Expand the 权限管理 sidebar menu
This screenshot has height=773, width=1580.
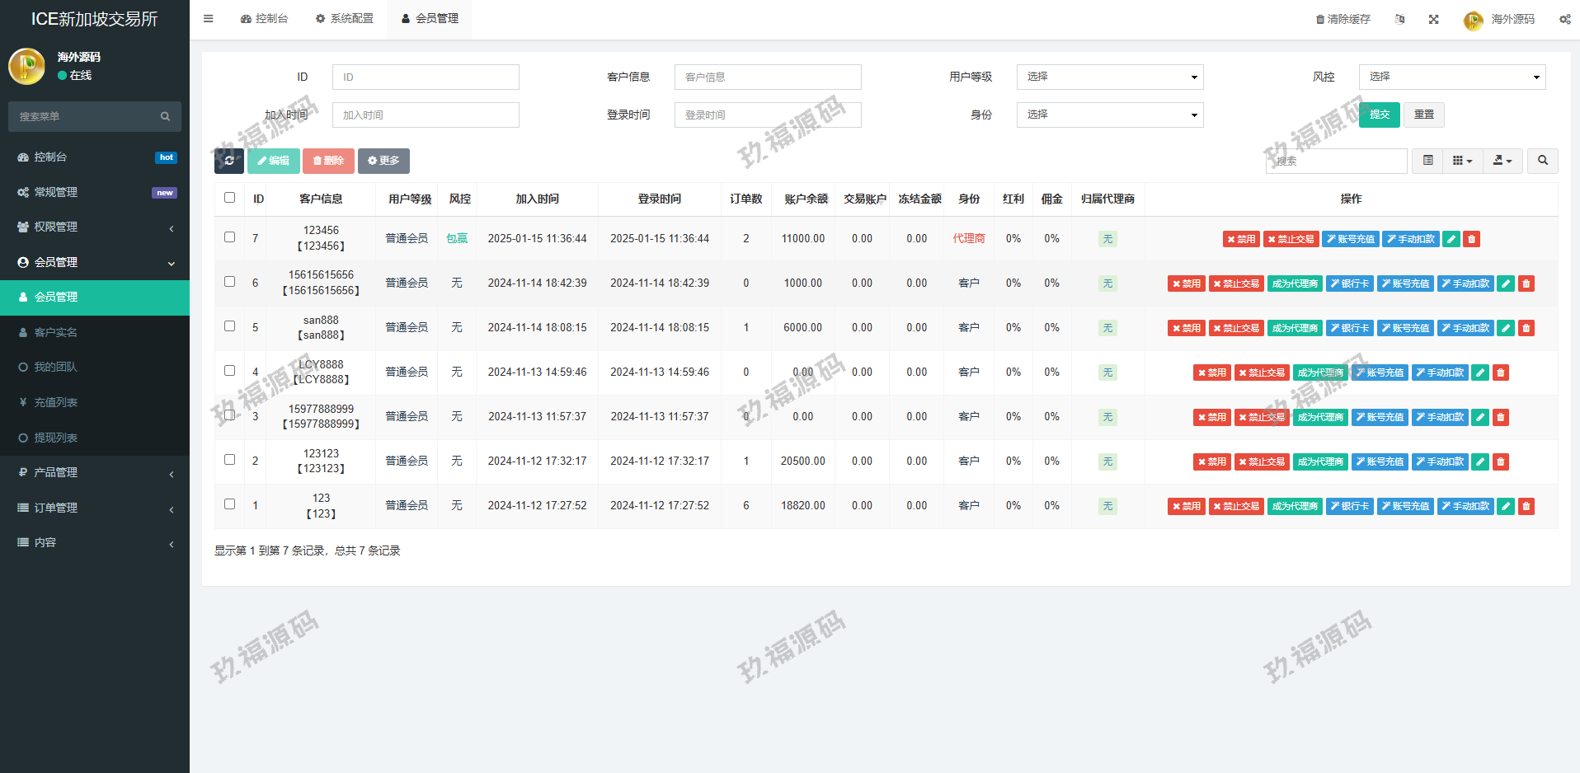[x=95, y=227]
